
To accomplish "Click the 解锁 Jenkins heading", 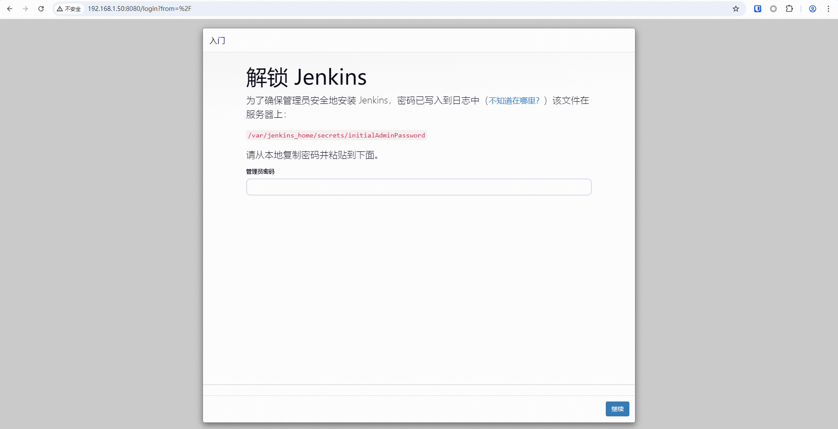I will pyautogui.click(x=306, y=77).
